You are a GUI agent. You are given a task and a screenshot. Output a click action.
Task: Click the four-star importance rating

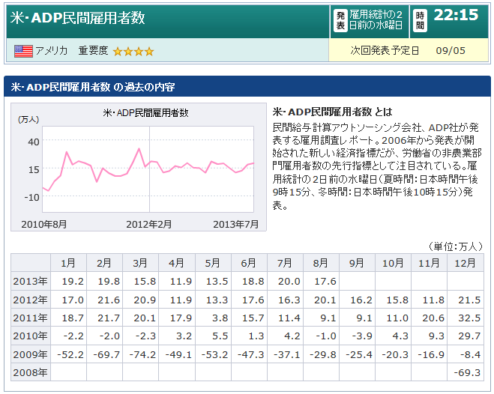133,51
